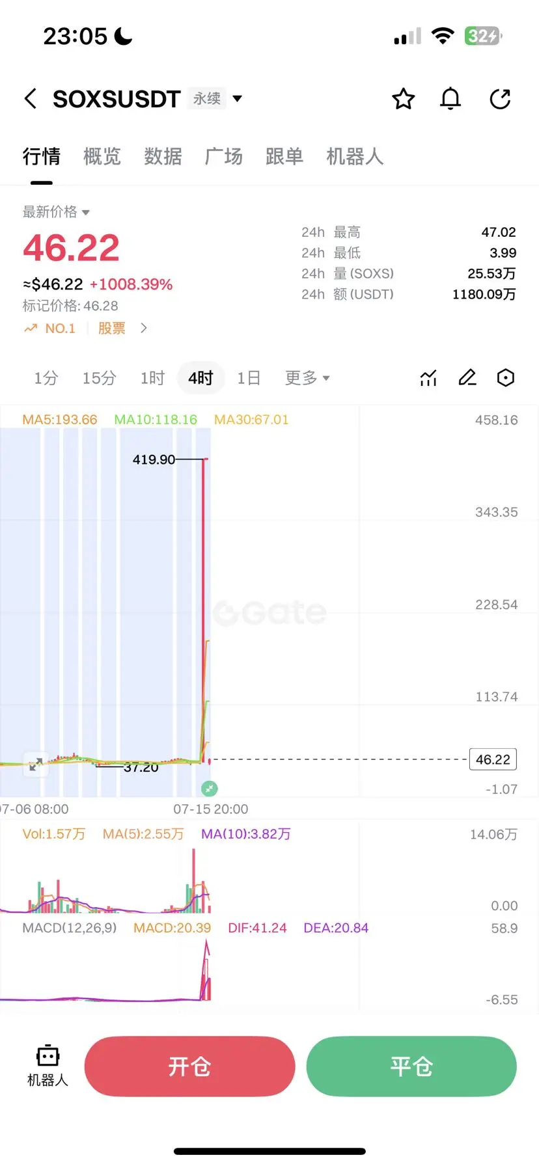
Task: Tap 股票 category link
Action: pyautogui.click(x=112, y=329)
